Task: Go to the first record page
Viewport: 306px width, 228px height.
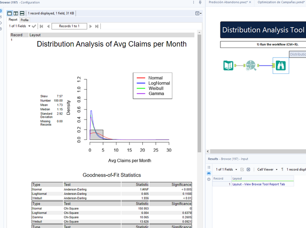Action: [42, 26]
